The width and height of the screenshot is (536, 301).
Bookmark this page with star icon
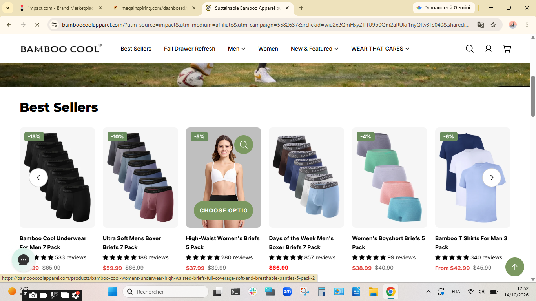493,25
